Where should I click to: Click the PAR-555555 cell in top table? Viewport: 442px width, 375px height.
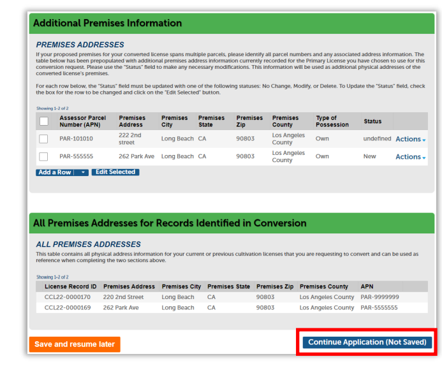(x=76, y=156)
